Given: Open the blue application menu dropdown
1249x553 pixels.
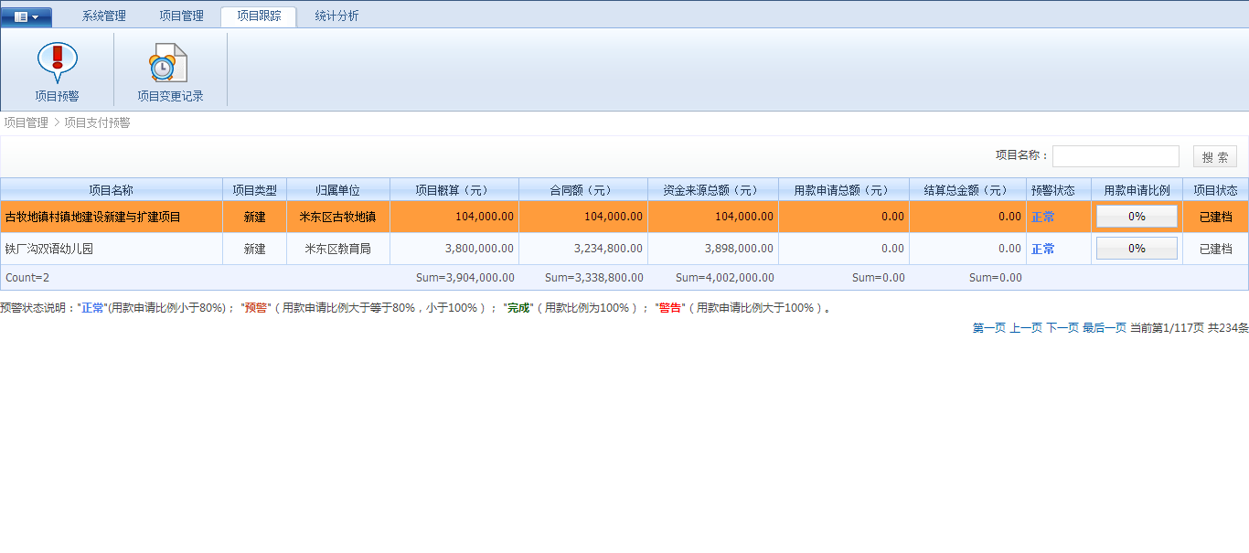Looking at the screenshot, I should point(27,16).
